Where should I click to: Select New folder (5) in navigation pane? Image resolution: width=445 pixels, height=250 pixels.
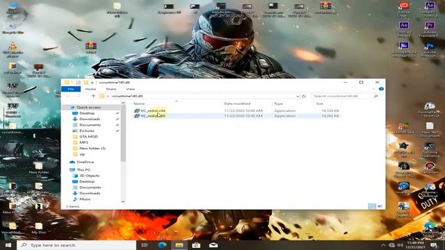tap(92, 148)
